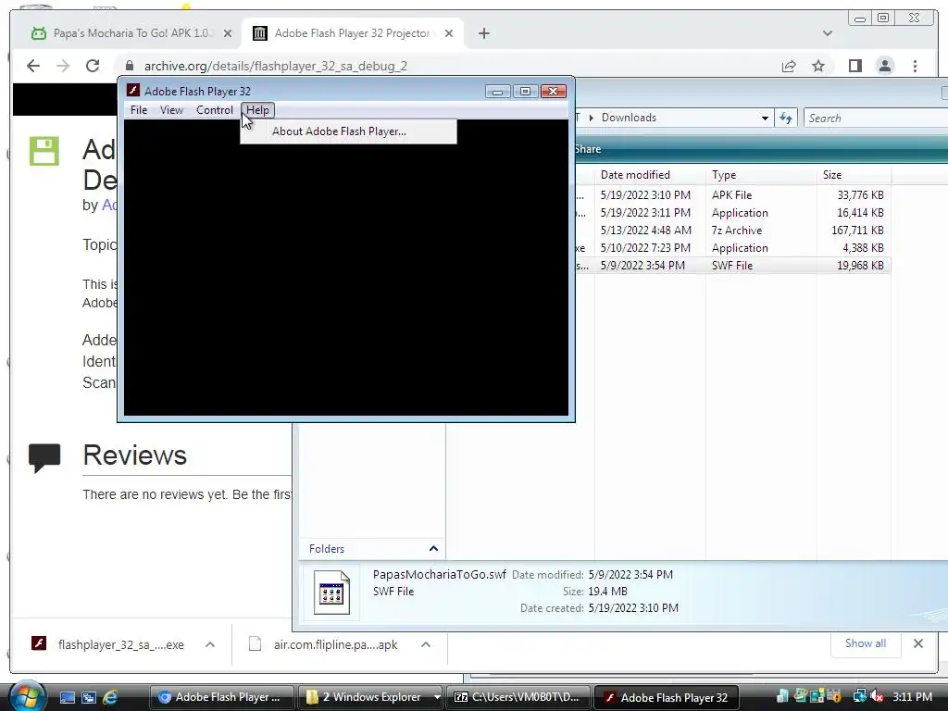Select the SWF File row

click(732, 266)
